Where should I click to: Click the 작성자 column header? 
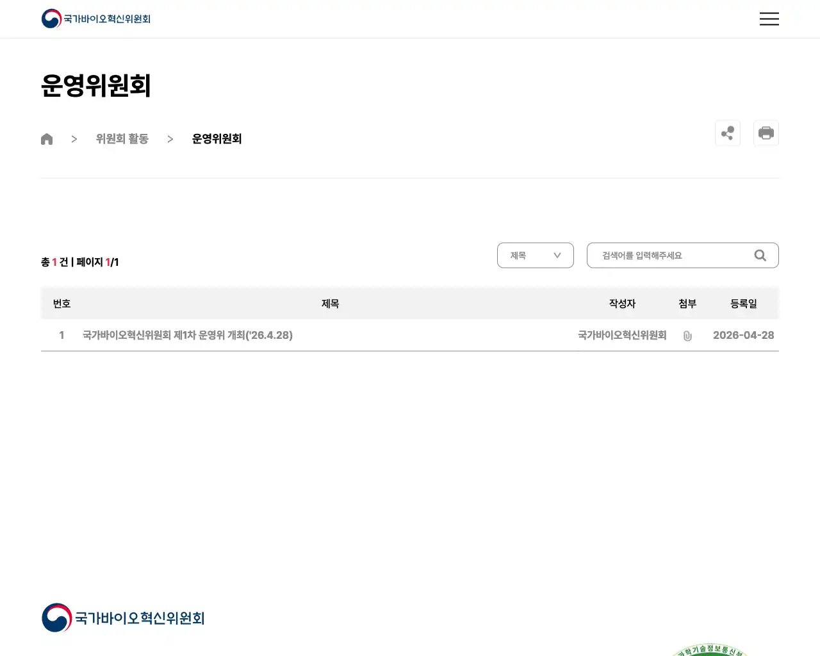point(622,304)
